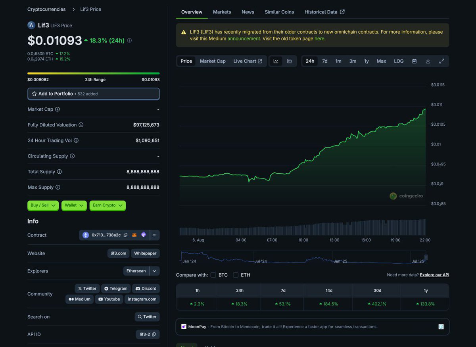Select the 24h time range
476x347 pixels.
310,61
